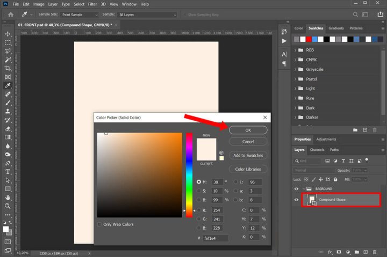The height and width of the screenshot is (257, 387).
Task: Select the H hue radio button
Action: pos(199,182)
